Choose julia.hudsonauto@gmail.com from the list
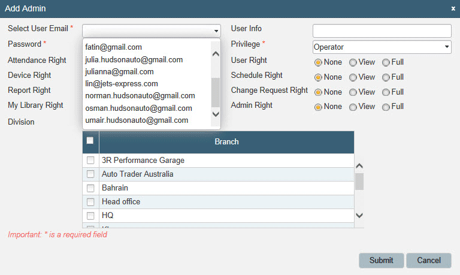460x275 pixels. point(134,60)
